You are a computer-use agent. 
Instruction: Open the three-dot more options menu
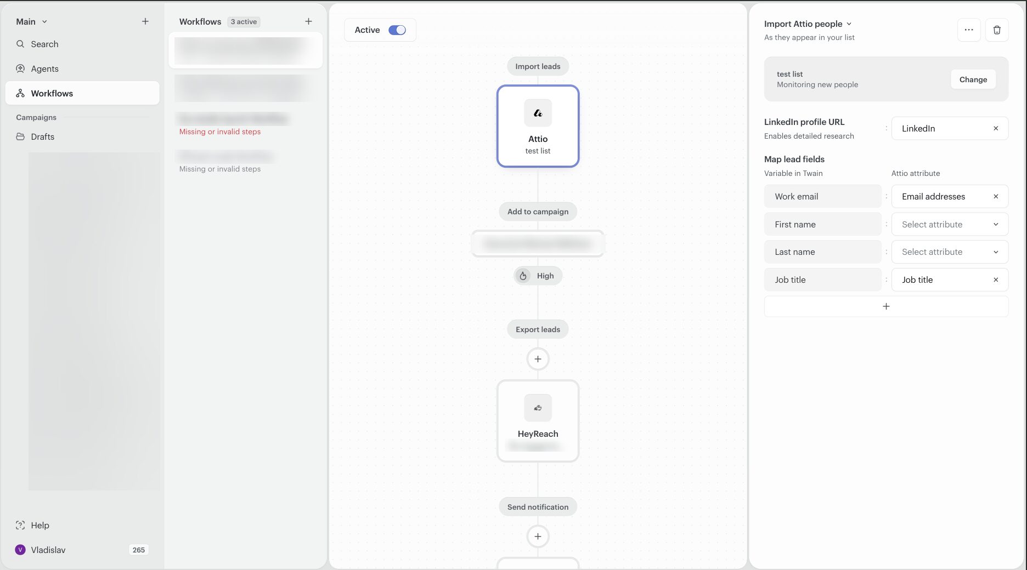click(969, 30)
